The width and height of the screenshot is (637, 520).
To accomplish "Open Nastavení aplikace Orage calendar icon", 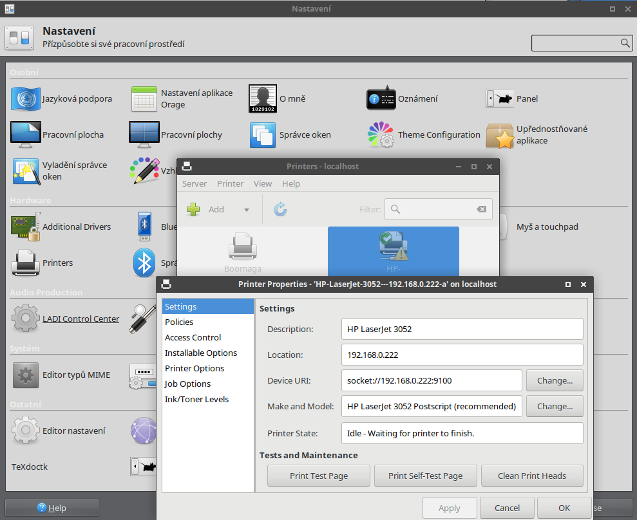I will [144, 98].
